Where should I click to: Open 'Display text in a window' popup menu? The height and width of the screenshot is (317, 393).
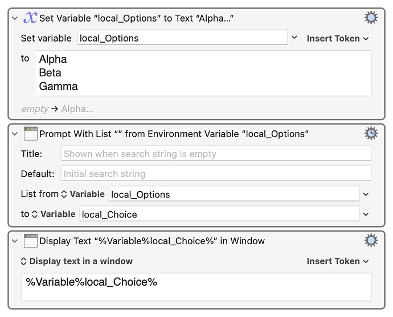(x=76, y=261)
